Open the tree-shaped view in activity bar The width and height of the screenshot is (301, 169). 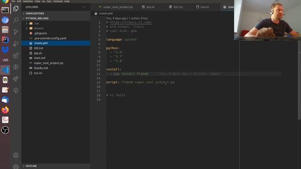16,91
